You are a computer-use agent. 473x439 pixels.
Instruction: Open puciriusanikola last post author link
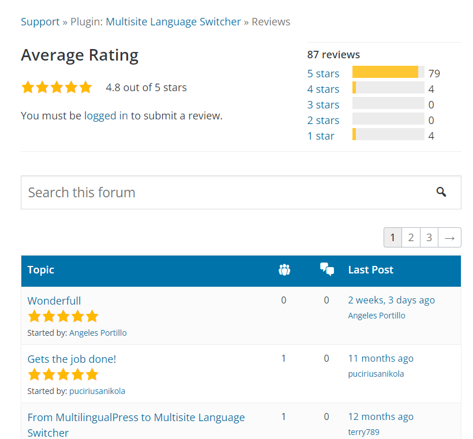(376, 374)
